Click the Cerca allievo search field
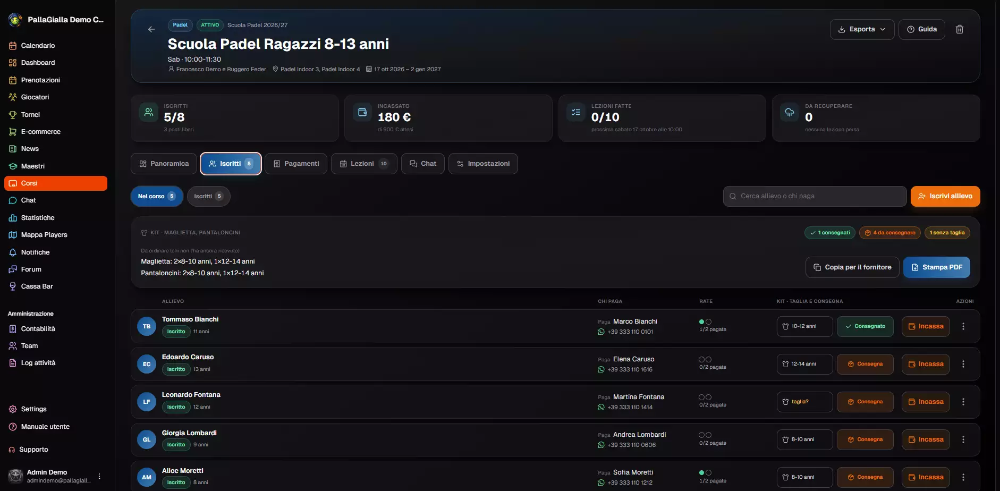1000x491 pixels. [x=815, y=196]
